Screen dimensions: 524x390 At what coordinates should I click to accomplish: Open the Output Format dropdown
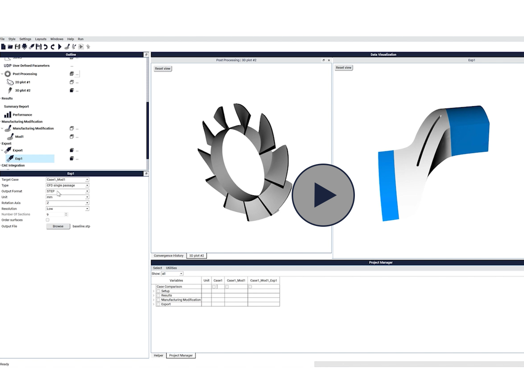pyautogui.click(x=67, y=191)
